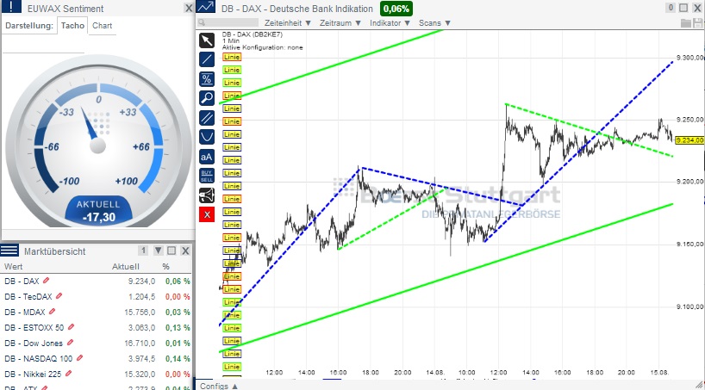The width and height of the screenshot is (705, 390).
Task: Select the DB - ESTOXX 50 row
Action: [x=97, y=327]
